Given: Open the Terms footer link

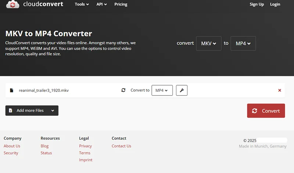Looking at the screenshot, I should click(85, 153).
